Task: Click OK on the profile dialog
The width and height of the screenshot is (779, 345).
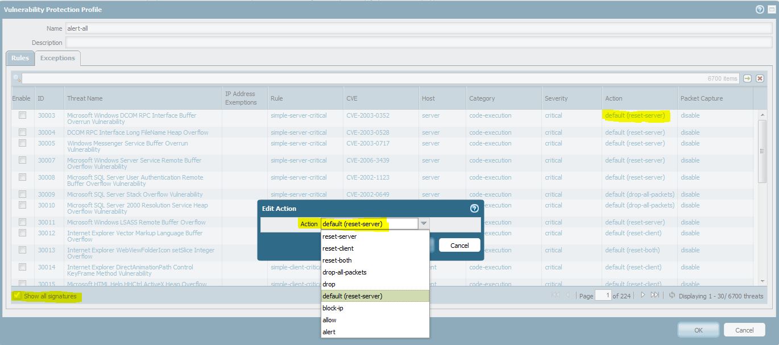Action: (x=698, y=330)
